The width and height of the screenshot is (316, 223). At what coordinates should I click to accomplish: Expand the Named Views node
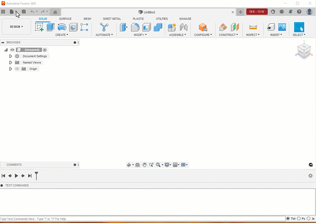[11, 63]
